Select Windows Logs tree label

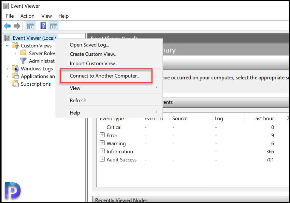(37, 69)
